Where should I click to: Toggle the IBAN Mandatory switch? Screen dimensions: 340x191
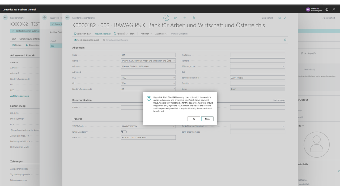(124, 132)
